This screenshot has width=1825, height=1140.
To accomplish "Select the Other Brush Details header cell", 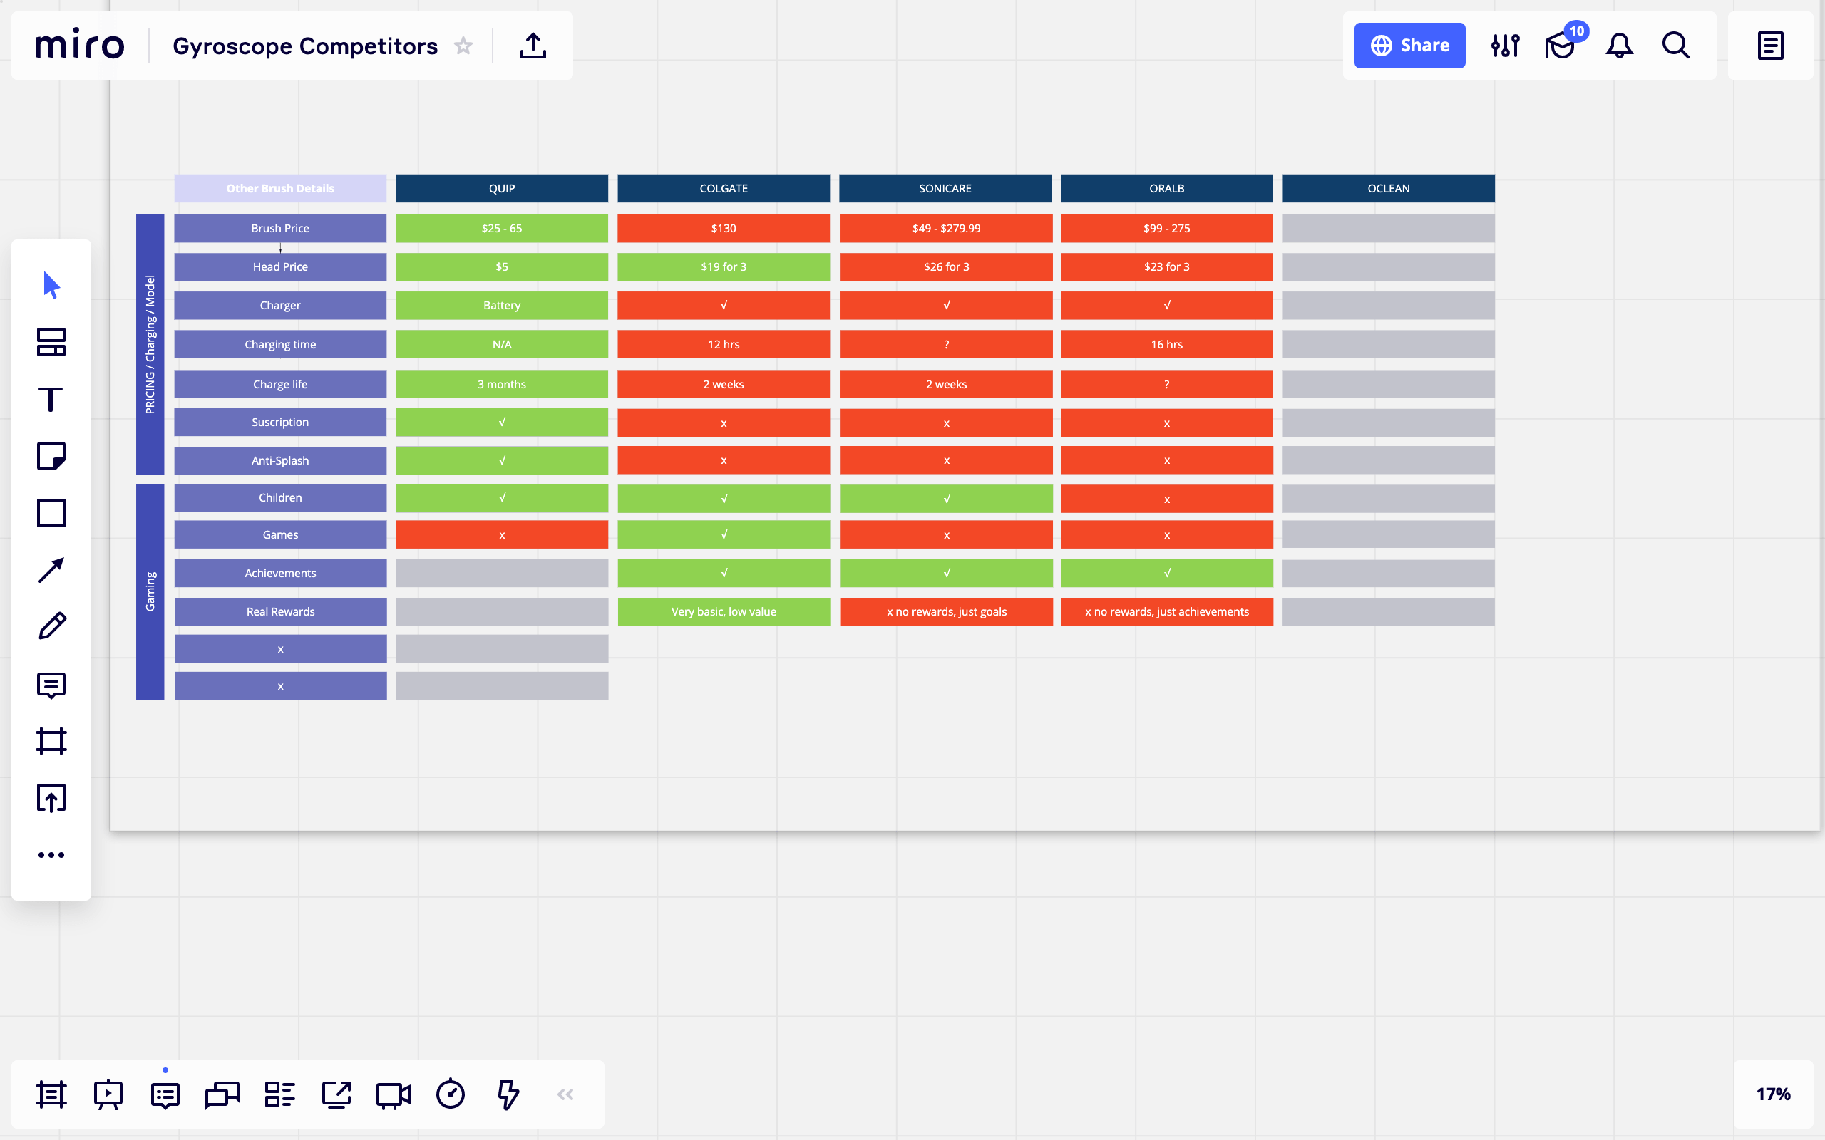I will click(279, 189).
